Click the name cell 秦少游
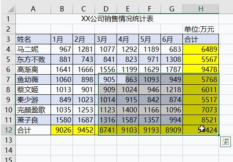The width and height of the screenshot is (233, 162). [x=33, y=100]
